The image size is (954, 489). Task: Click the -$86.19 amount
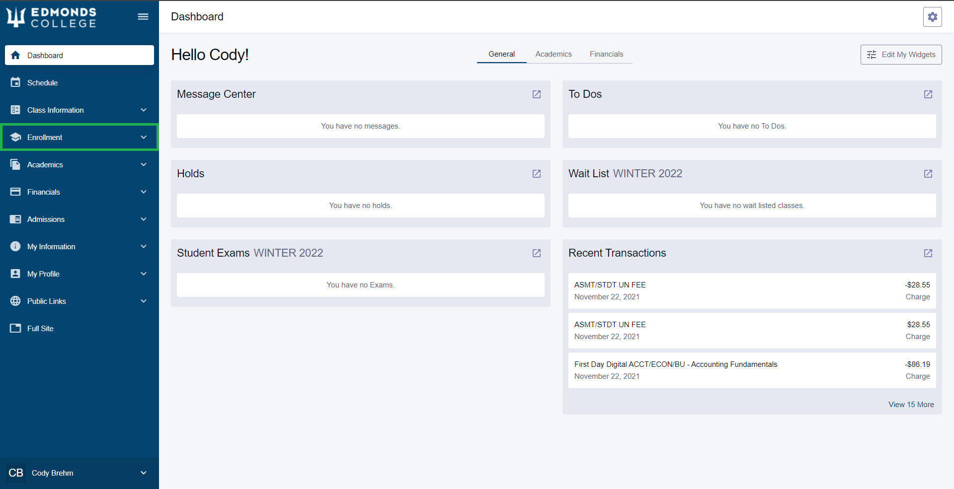click(x=917, y=364)
